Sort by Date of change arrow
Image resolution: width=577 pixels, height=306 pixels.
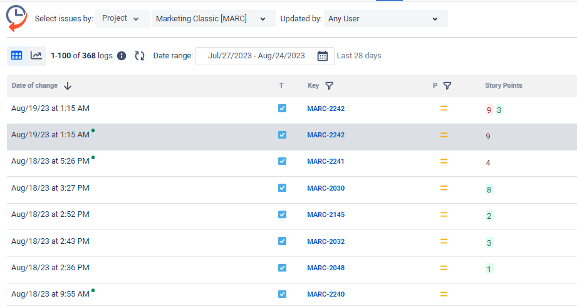pos(68,86)
